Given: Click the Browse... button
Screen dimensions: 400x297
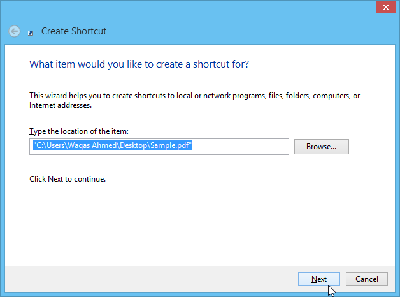Looking at the screenshot, I should coord(321,147).
